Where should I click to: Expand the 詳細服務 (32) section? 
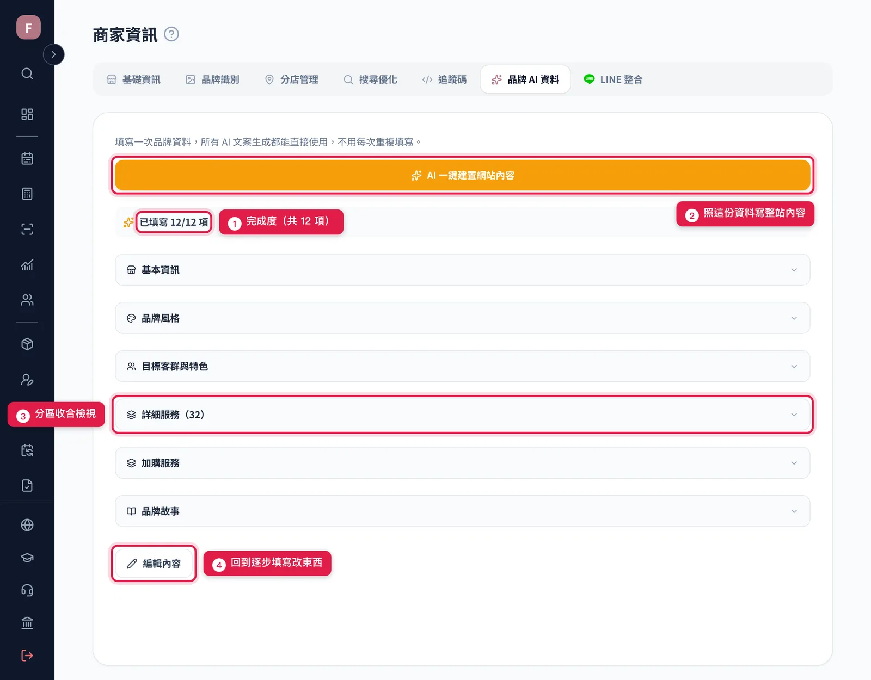tap(463, 415)
